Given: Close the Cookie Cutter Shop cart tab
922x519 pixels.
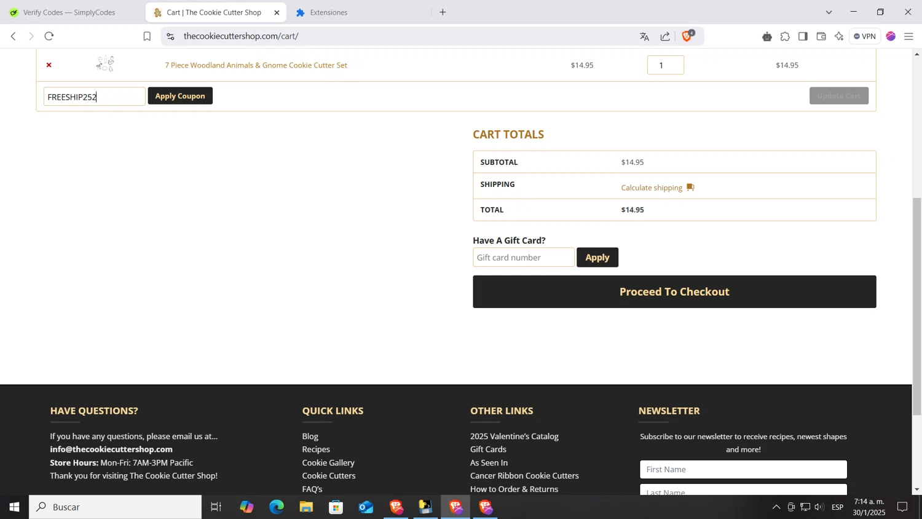Looking at the screenshot, I should 277,12.
